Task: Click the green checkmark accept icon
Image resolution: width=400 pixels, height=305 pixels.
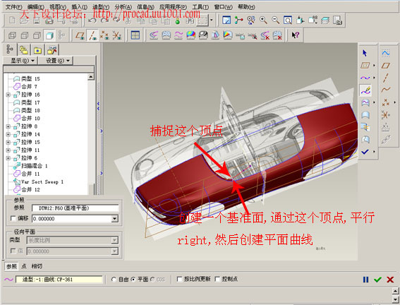Action: (378, 280)
